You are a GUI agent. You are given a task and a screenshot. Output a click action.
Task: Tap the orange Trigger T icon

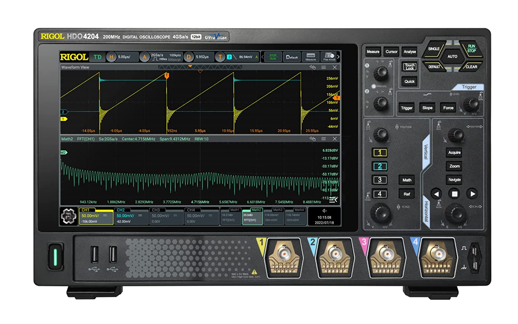click(220, 57)
